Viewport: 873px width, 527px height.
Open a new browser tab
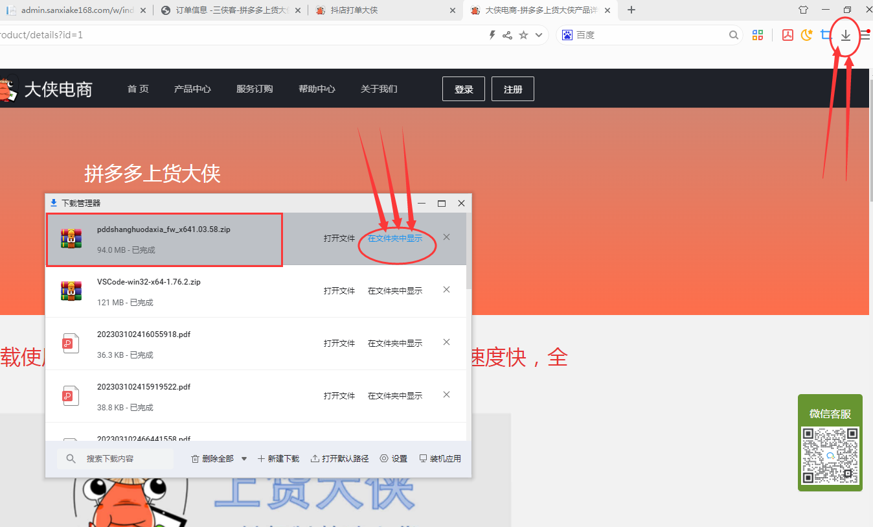click(631, 10)
